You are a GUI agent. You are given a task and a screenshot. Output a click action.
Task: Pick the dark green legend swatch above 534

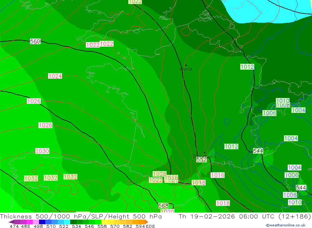pos(73,222)
